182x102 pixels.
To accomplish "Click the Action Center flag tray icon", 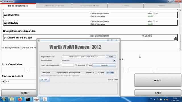I will coord(158,99).
